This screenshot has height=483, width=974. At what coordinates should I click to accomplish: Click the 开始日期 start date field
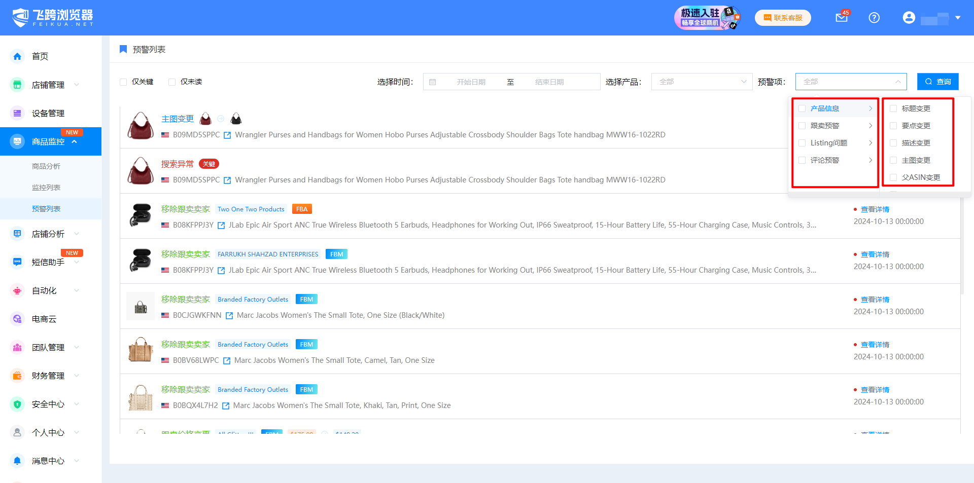[471, 82]
